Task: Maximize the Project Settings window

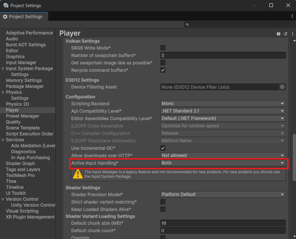Action: pos(271,5)
